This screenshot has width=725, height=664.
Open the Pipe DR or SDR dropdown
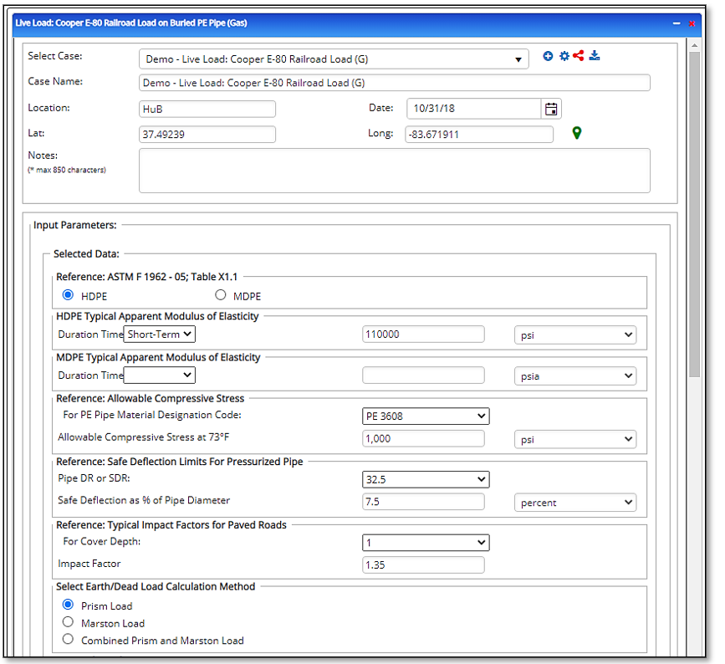point(426,479)
